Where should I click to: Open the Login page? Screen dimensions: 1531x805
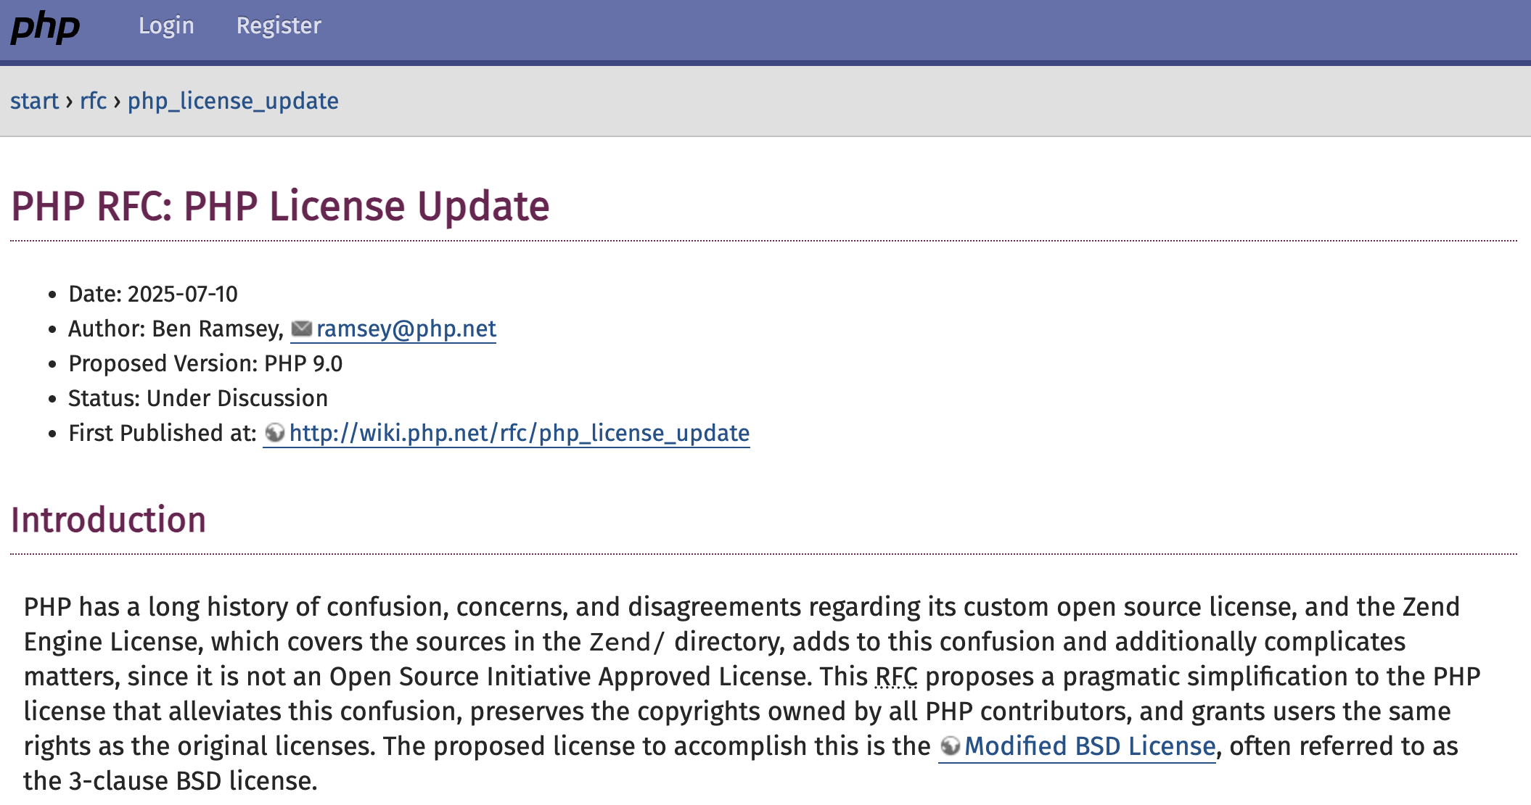click(x=166, y=25)
